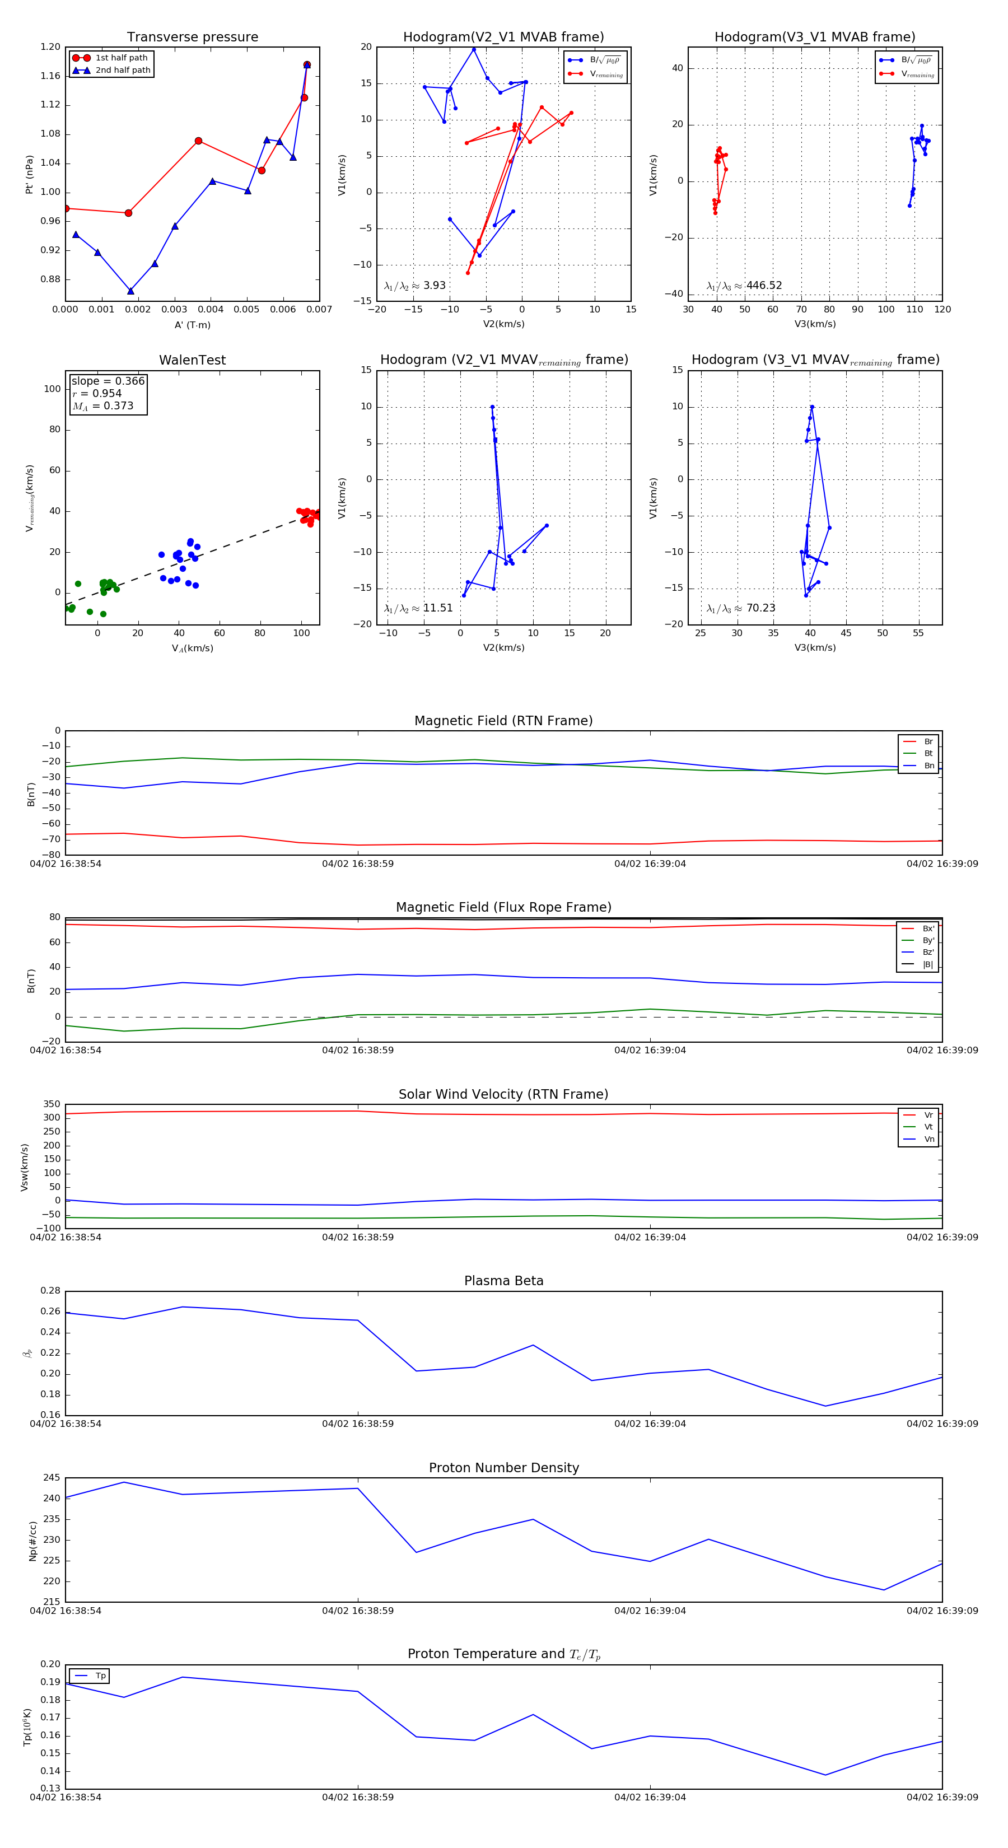Screen dimensions: 1008x1848
Task: Click the V2_V1 MVAB hodogram's Vremaining legend entry
Action: tap(595, 74)
